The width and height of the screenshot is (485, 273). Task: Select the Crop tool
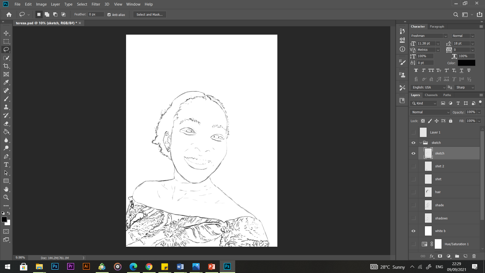click(6, 66)
